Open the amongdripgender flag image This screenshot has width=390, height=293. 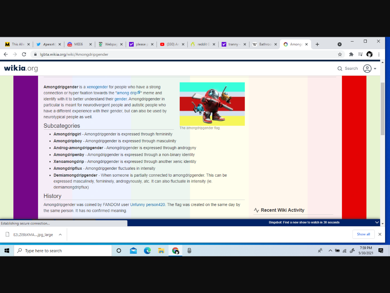click(x=212, y=104)
